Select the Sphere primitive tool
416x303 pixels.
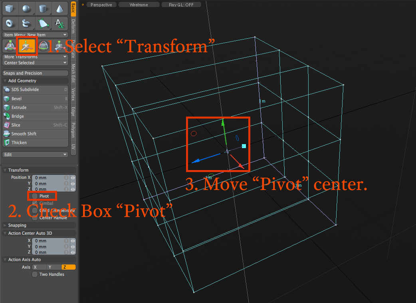(x=26, y=8)
